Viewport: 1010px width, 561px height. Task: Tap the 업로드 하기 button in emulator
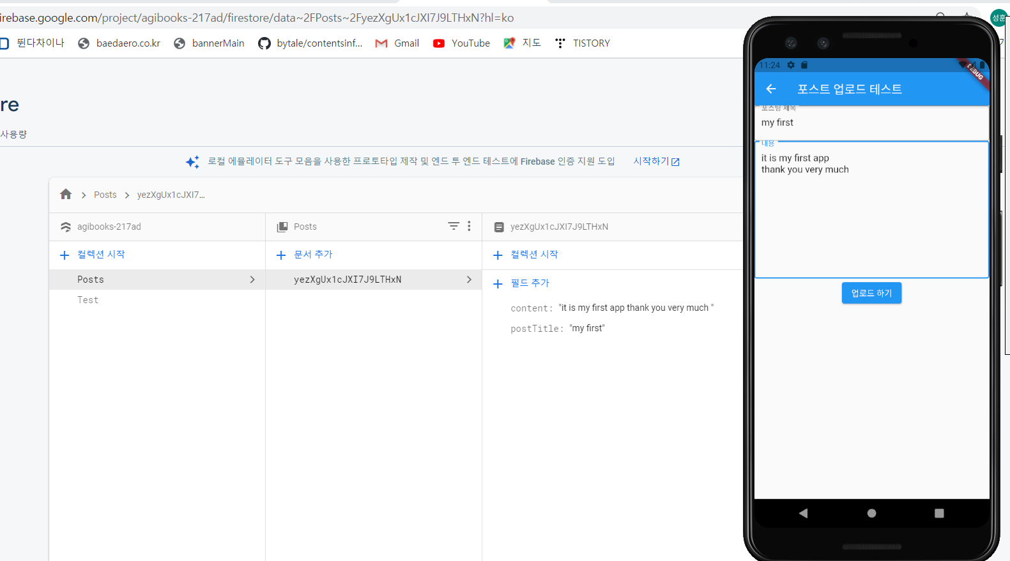point(871,293)
